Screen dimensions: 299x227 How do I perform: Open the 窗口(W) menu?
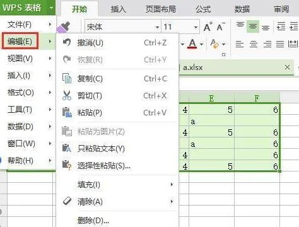(28, 144)
